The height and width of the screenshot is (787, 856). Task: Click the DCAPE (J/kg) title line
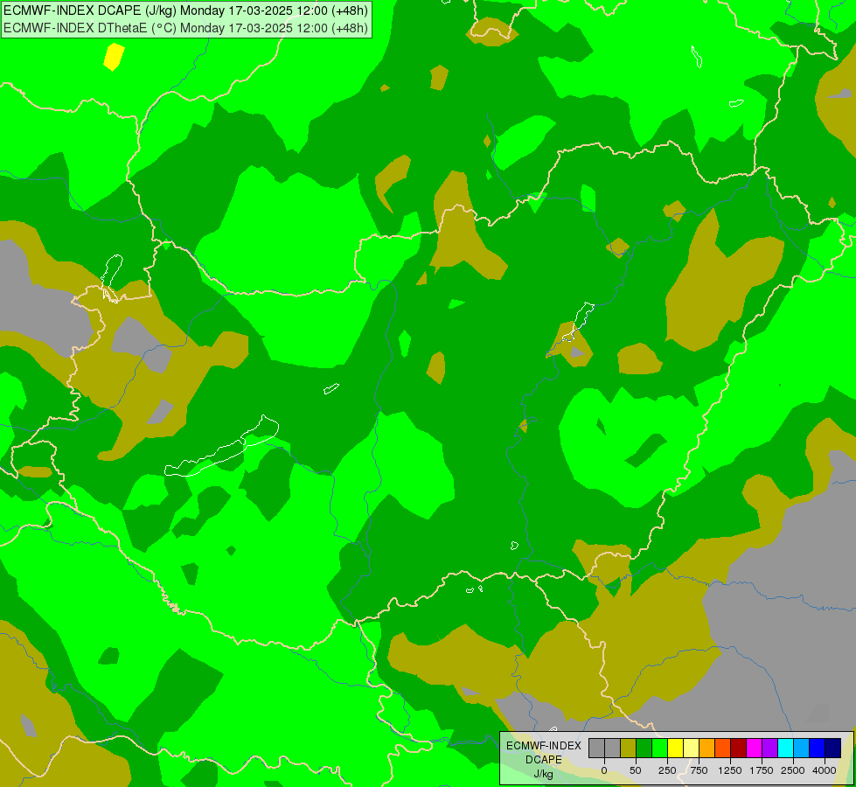185,10
